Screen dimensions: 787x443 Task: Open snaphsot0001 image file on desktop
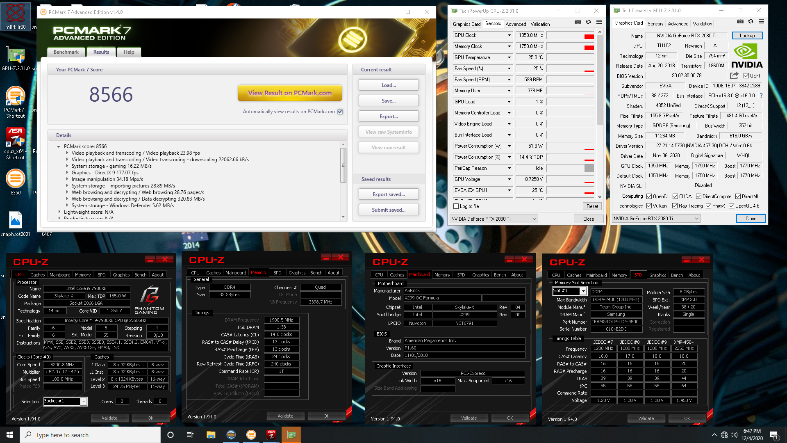pyautogui.click(x=16, y=224)
